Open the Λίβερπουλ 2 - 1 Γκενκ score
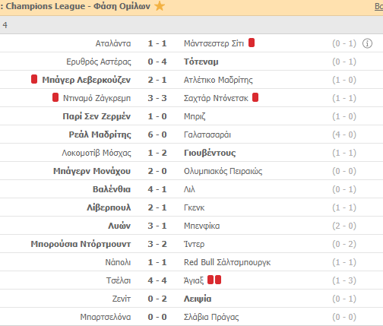 pos(157,207)
